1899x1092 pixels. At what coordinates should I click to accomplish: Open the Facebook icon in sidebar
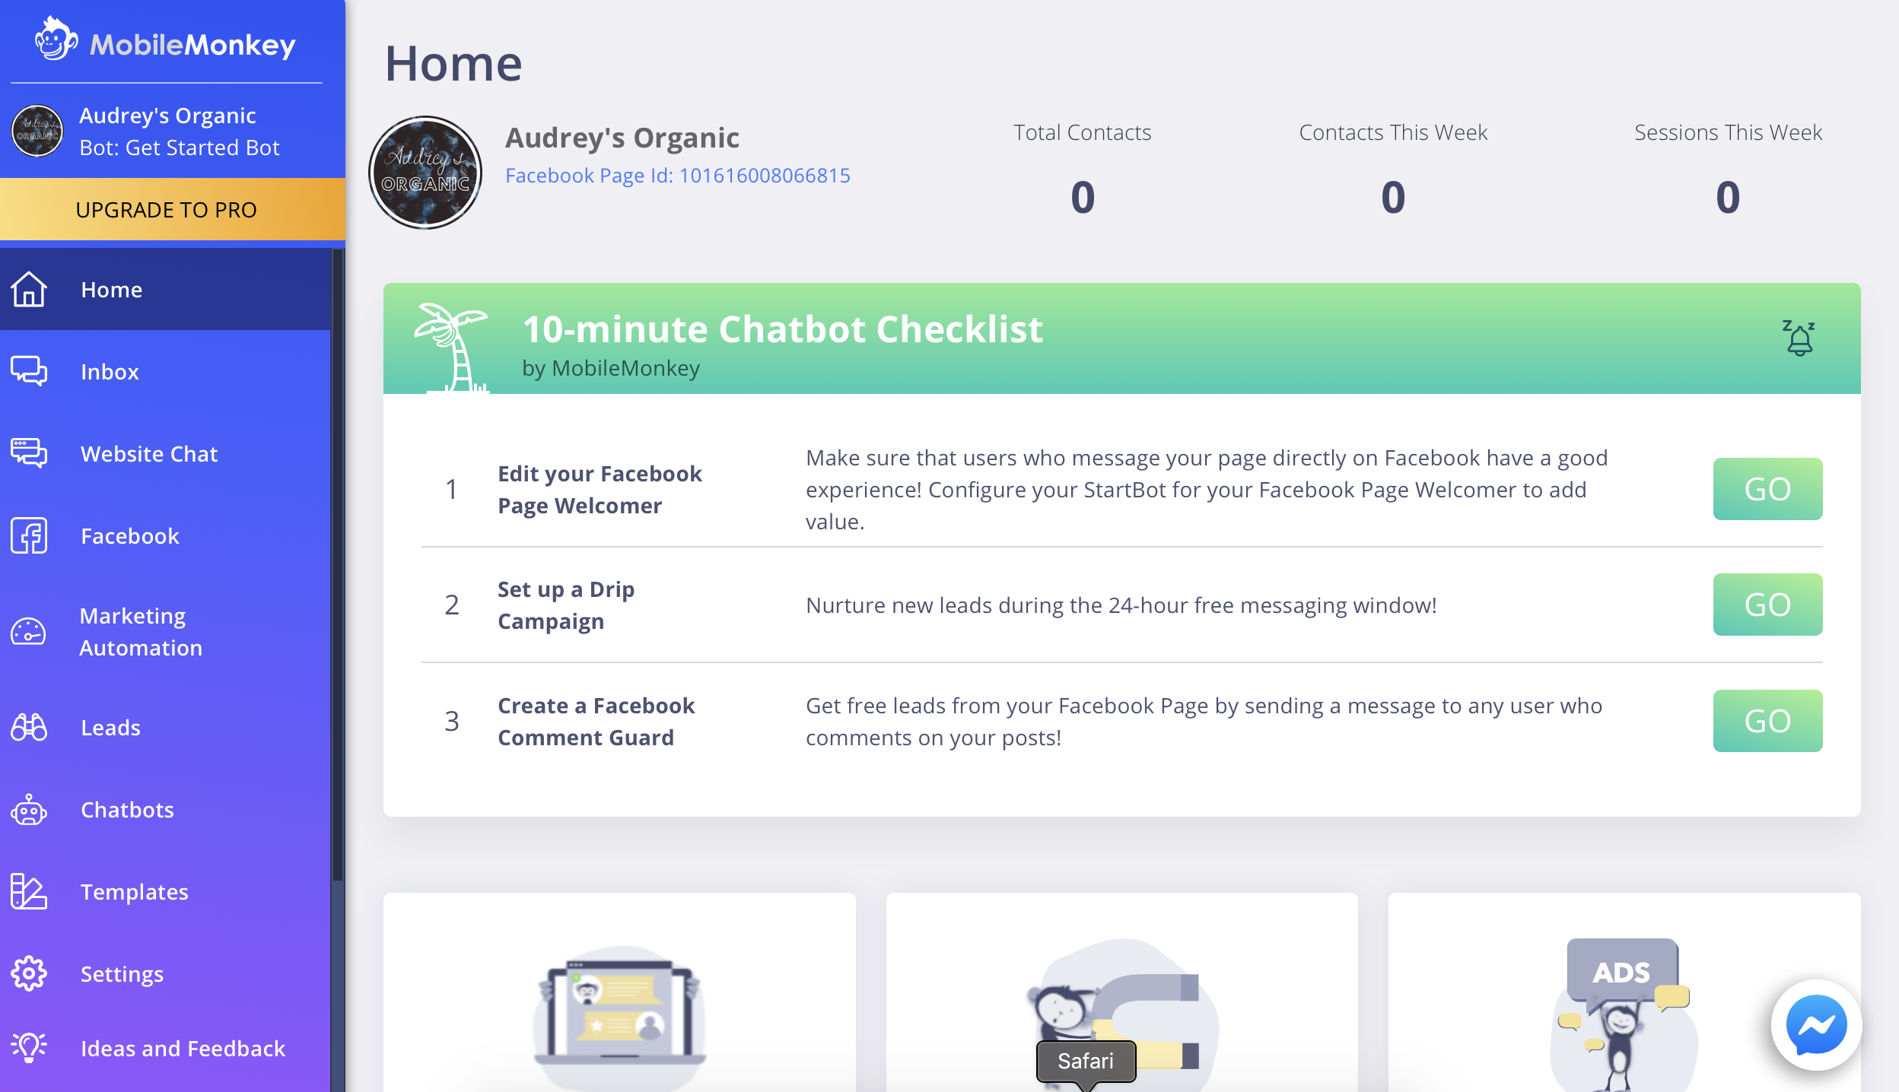[x=29, y=535]
